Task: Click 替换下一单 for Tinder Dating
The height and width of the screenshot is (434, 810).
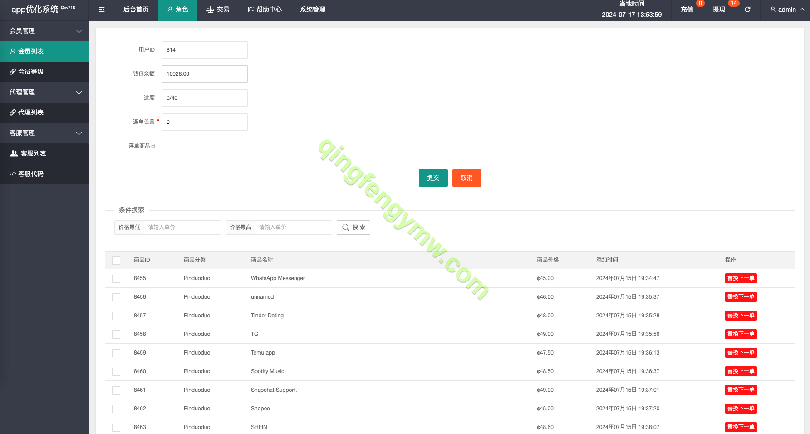Action: pyautogui.click(x=741, y=316)
